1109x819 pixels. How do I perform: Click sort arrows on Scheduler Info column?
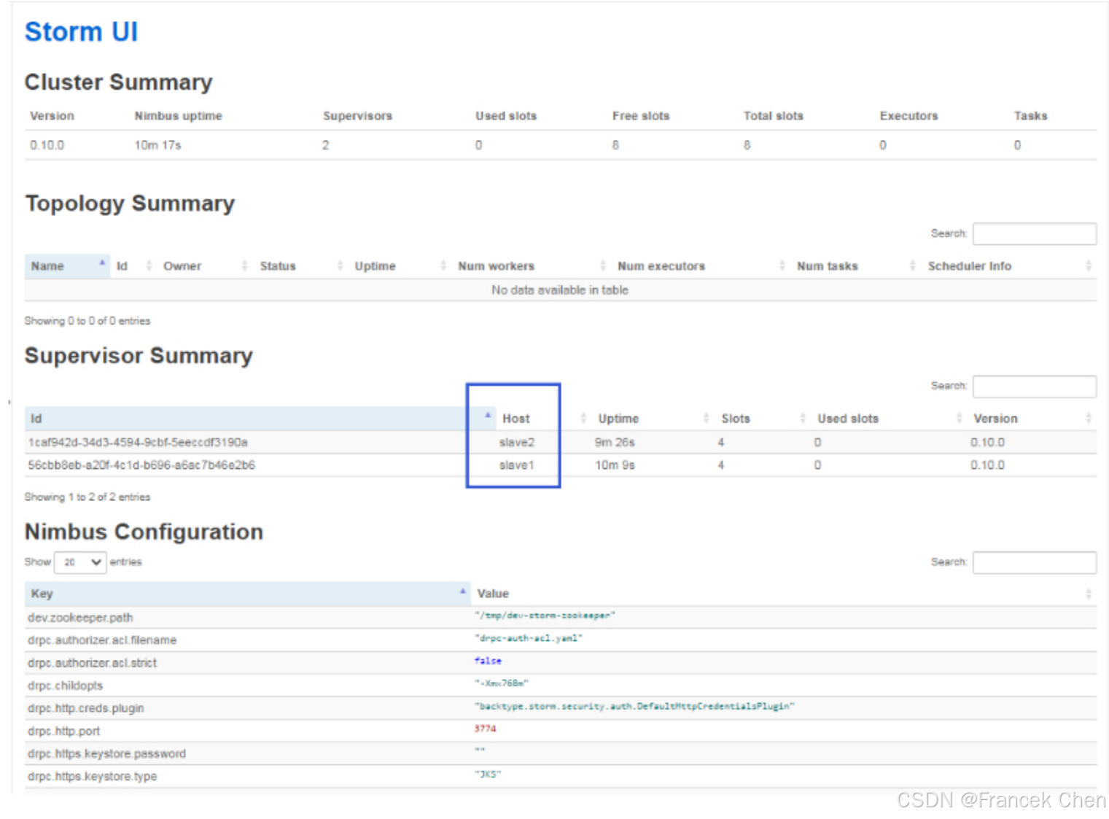pyautogui.click(x=1089, y=265)
